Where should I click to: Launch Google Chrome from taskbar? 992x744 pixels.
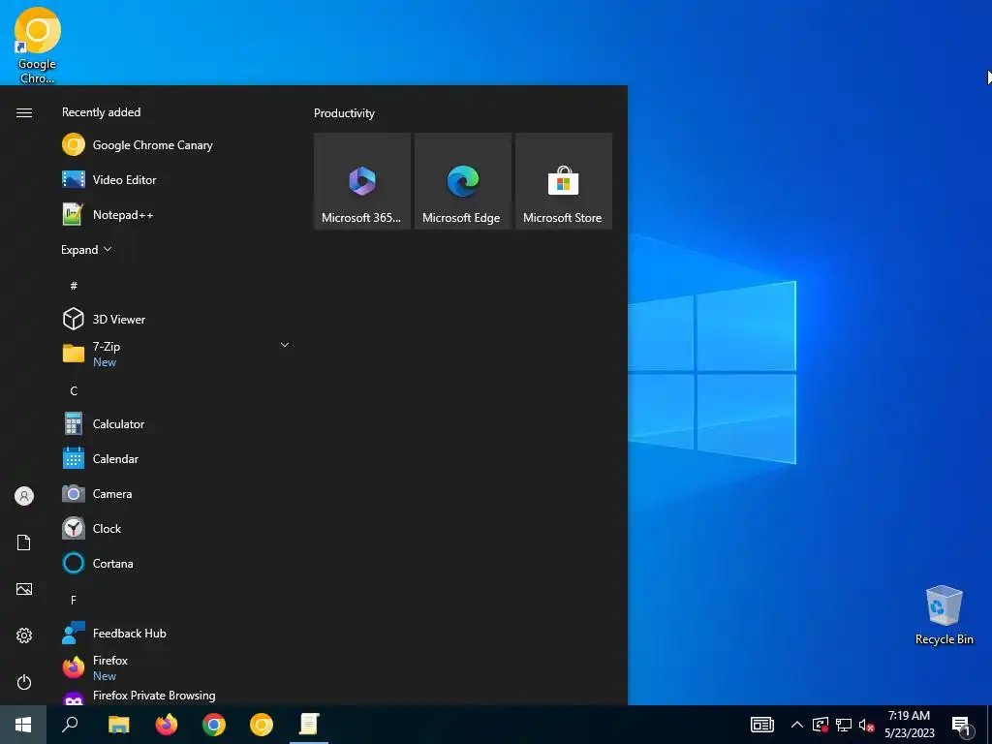coord(214,725)
